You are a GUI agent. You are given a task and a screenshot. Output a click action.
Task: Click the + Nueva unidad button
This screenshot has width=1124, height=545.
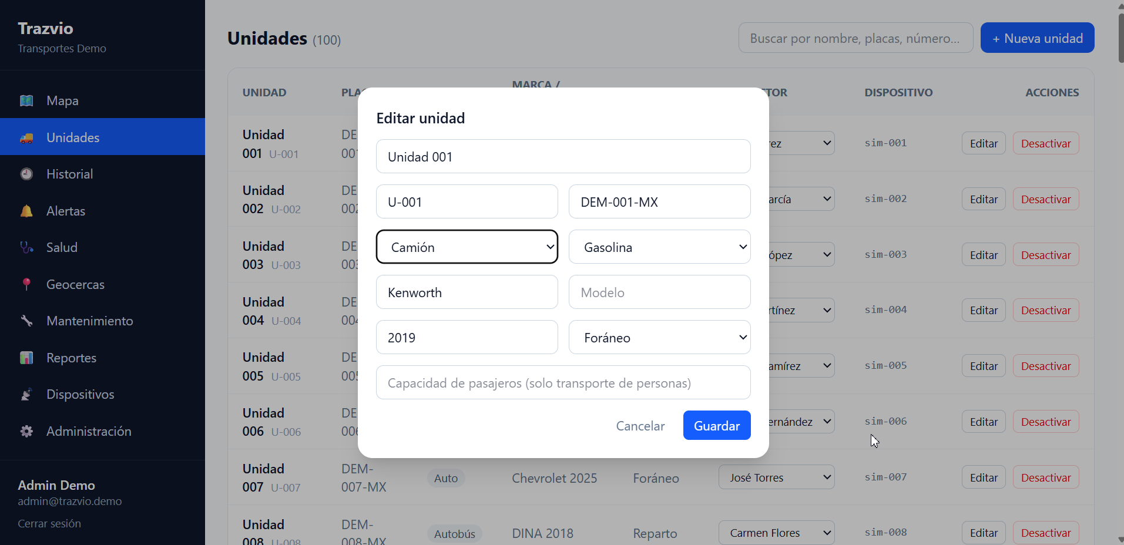(x=1037, y=38)
